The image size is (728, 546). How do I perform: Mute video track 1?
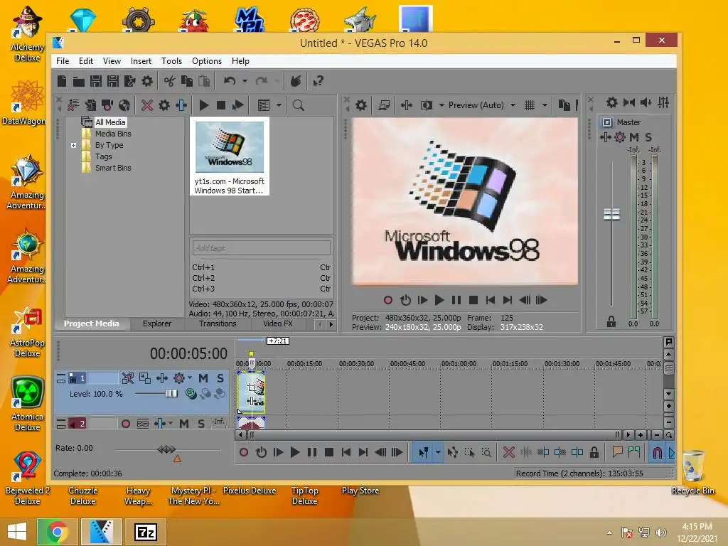pos(203,378)
